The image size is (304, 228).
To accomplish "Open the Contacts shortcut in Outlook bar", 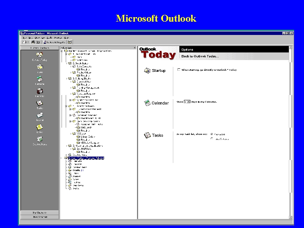I will pos(40,92).
